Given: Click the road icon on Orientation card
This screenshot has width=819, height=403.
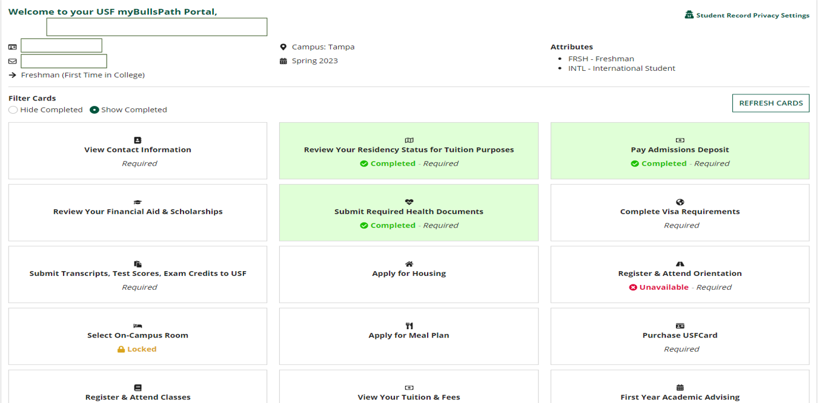Looking at the screenshot, I should (x=680, y=264).
